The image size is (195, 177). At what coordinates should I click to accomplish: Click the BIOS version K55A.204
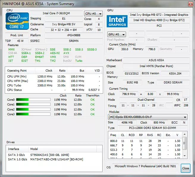175,73
